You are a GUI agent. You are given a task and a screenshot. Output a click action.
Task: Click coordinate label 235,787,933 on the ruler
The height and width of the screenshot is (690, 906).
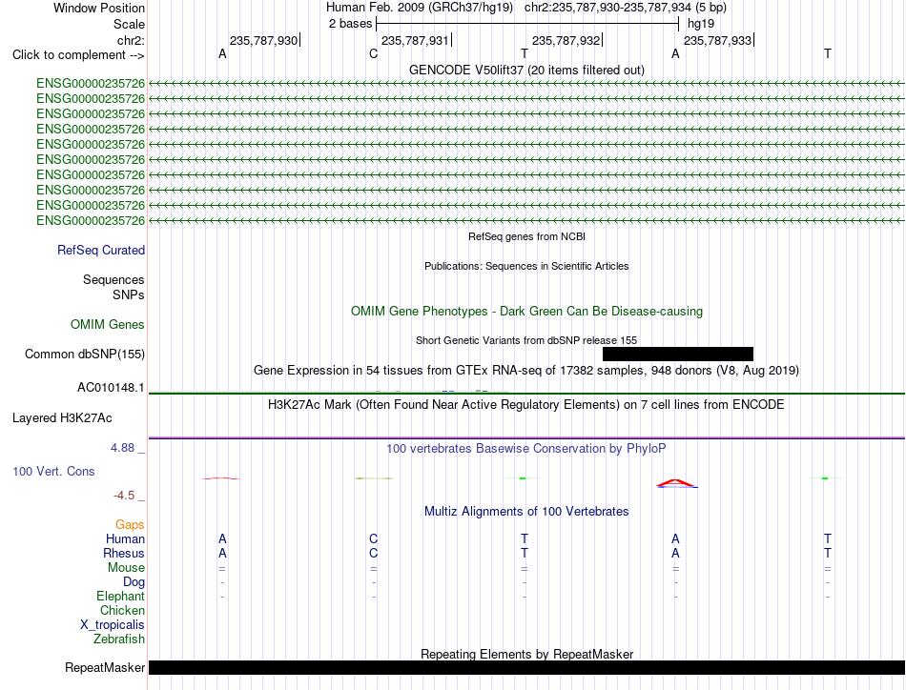point(717,40)
